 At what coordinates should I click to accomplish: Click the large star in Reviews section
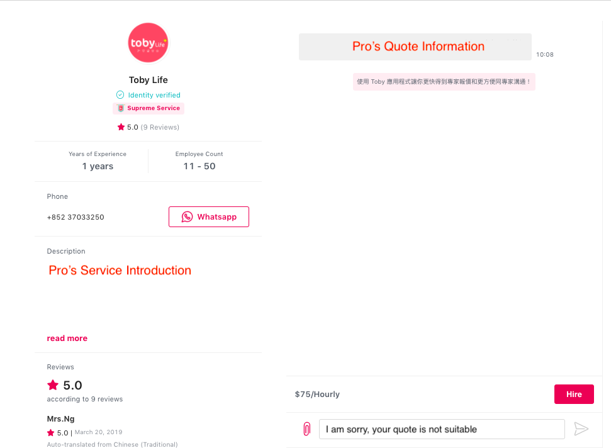pos(53,385)
